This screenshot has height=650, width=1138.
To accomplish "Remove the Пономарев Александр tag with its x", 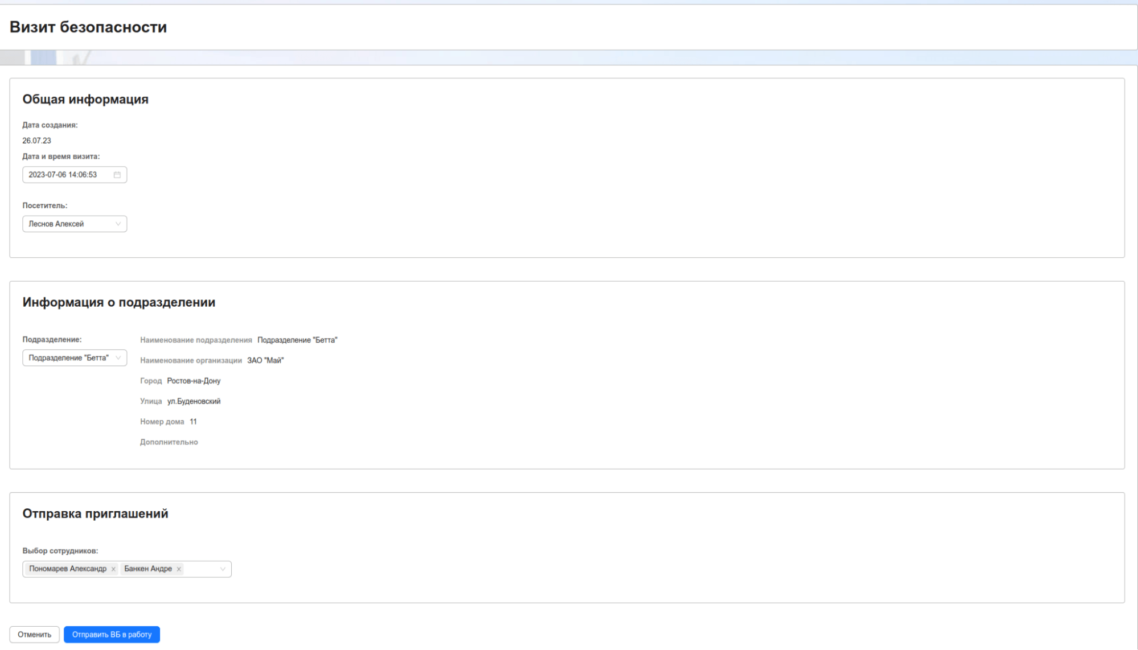I will tap(113, 569).
